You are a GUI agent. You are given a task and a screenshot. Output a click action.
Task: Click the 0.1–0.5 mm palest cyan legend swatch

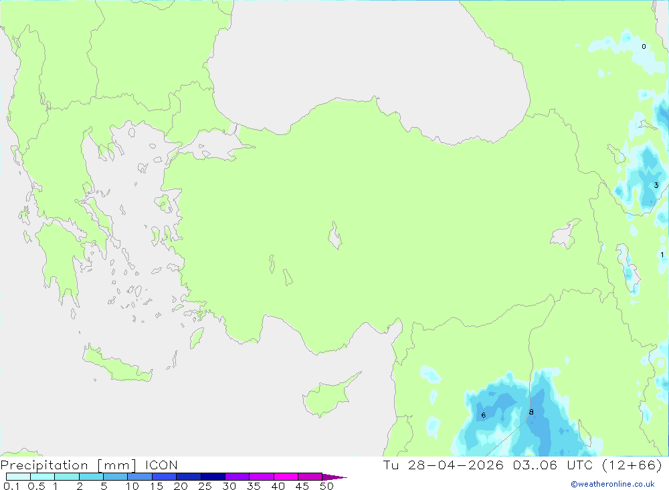point(18,477)
